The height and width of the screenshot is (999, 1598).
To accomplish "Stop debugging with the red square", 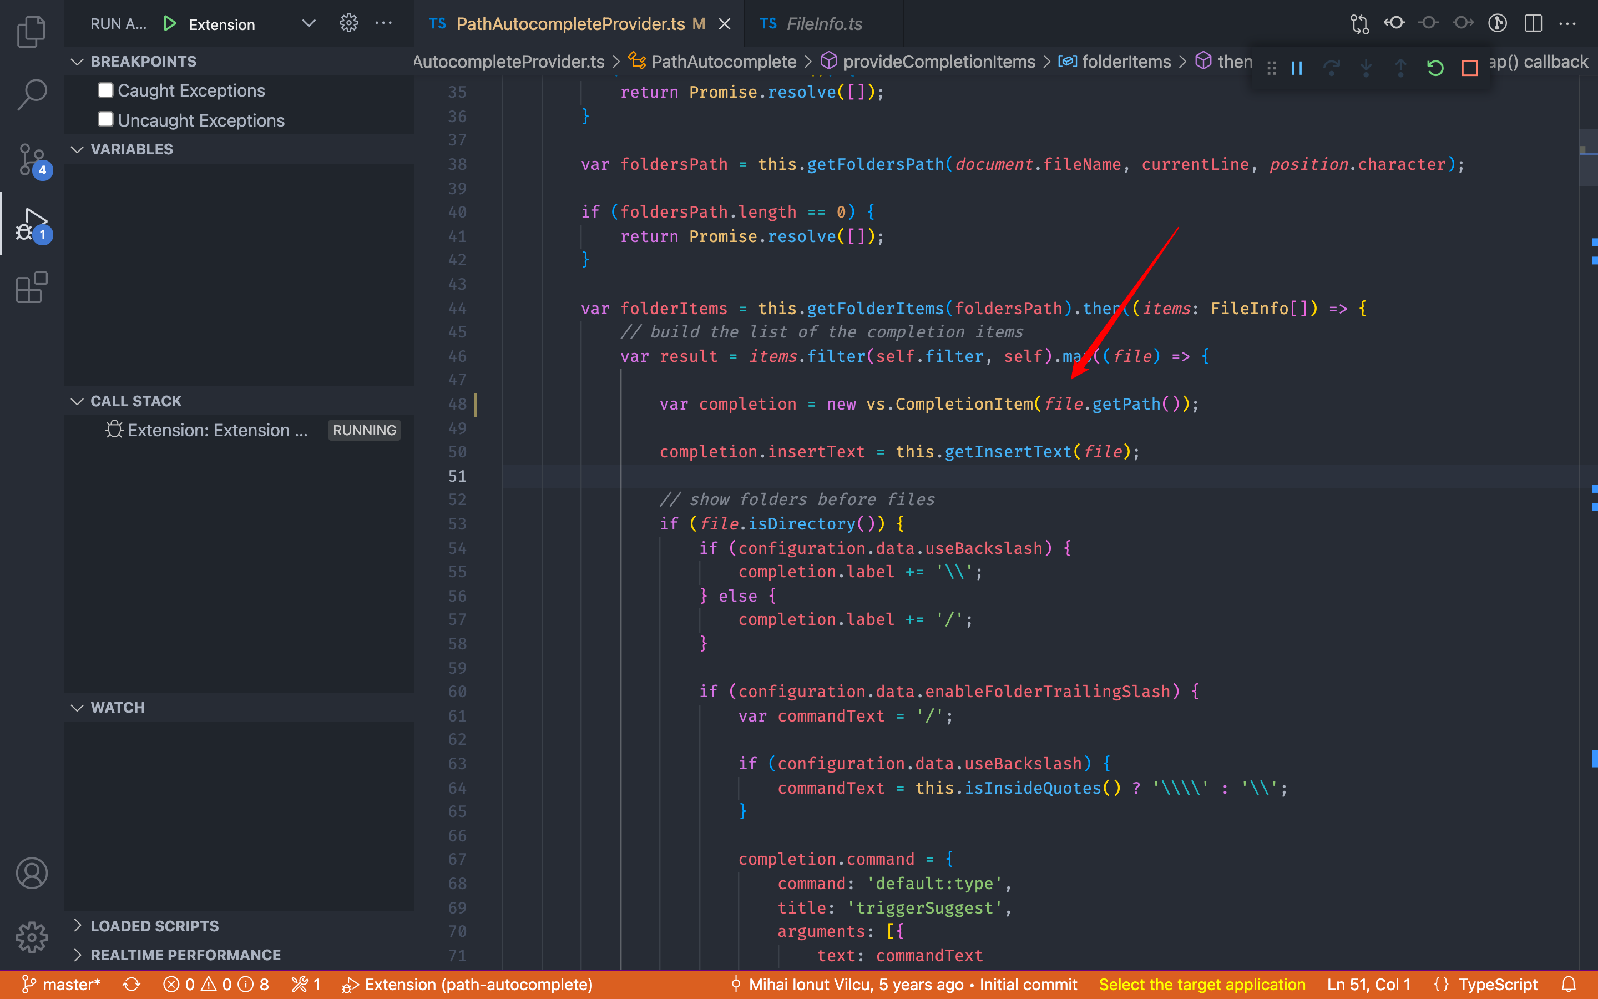I will pyautogui.click(x=1469, y=68).
